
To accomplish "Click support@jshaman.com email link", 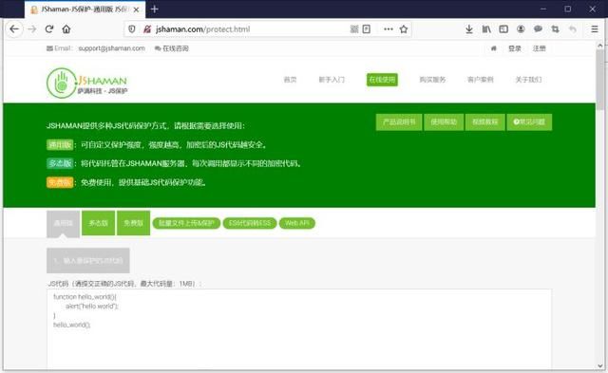I will coord(112,48).
